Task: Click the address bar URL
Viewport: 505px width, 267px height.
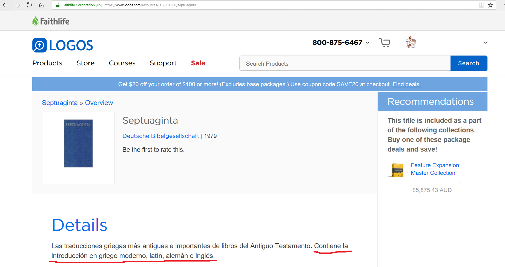Action: coord(150,5)
